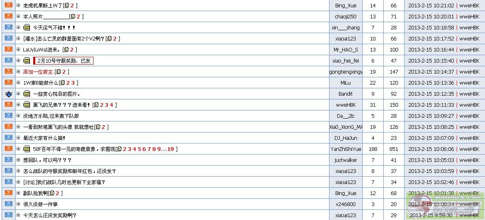This screenshot has height=220, width=485.
Task: Click last poster wweHBK in the 10:21:02 row
Action: tap(469, 5)
